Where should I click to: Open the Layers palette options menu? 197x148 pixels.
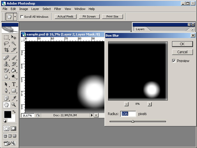[x=193, y=29]
